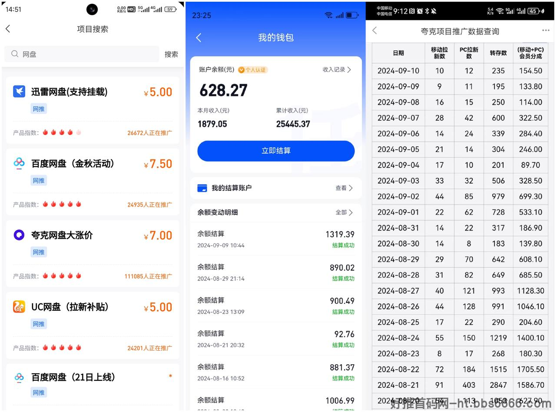Viewport: 556px width, 412px height.
Task: Open the three-dot more menu
Action: click(x=546, y=30)
